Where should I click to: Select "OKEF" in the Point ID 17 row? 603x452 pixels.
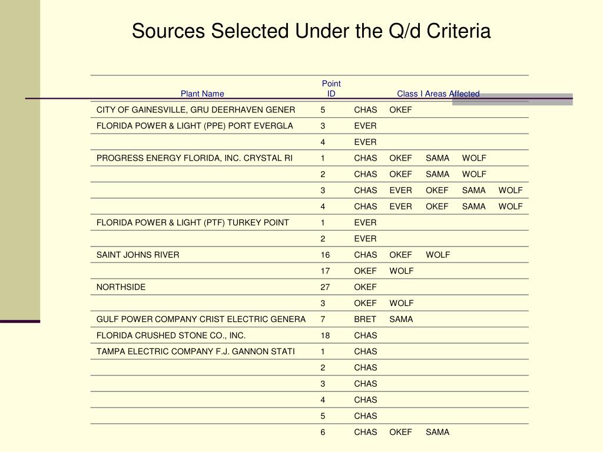coord(365,271)
